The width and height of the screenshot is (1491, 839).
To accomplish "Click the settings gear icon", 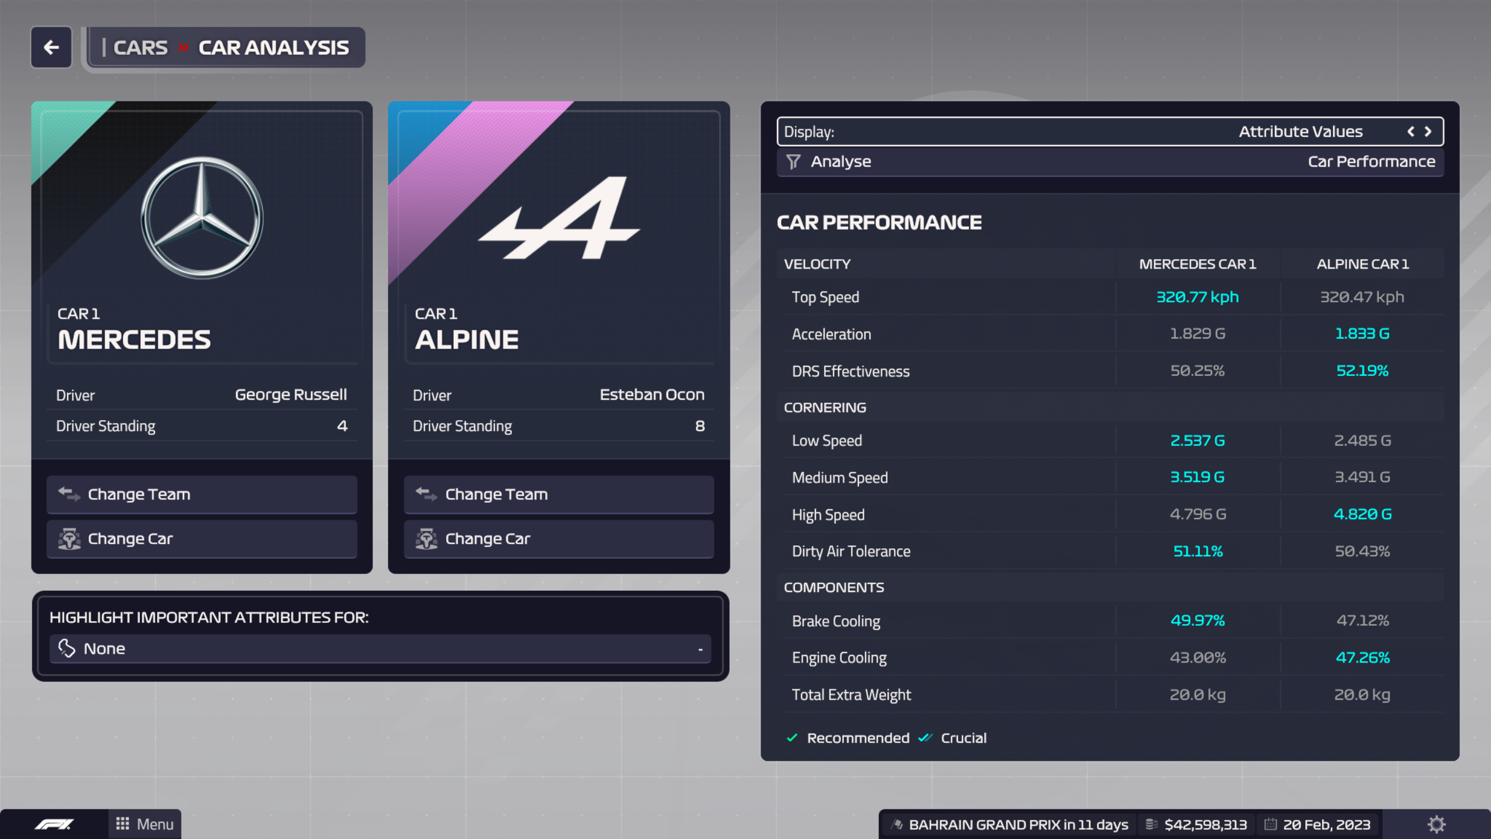I will coord(1436,824).
